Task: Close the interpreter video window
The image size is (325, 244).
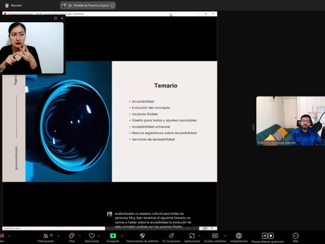Action: [62, 18]
